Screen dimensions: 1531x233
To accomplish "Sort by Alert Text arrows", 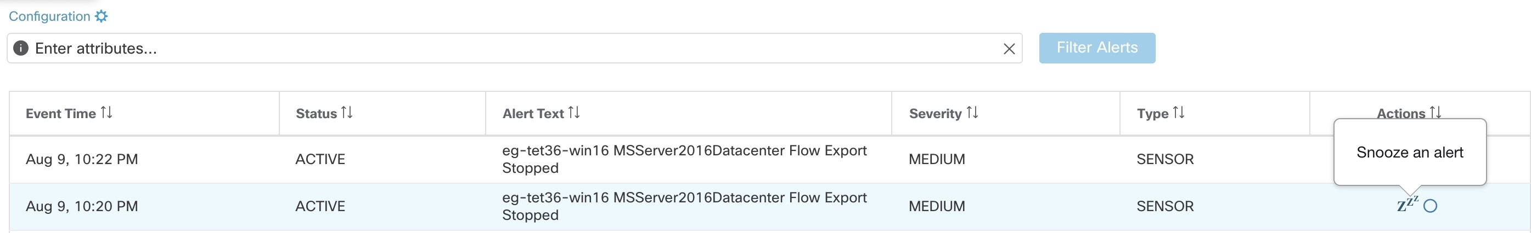I will tap(574, 112).
